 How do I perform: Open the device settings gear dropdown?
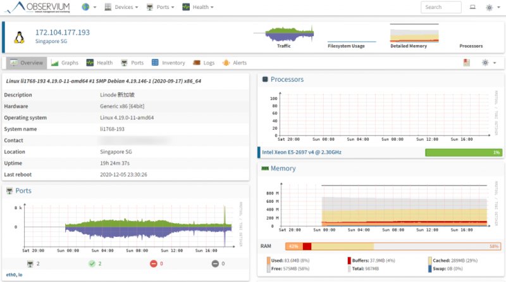488,63
